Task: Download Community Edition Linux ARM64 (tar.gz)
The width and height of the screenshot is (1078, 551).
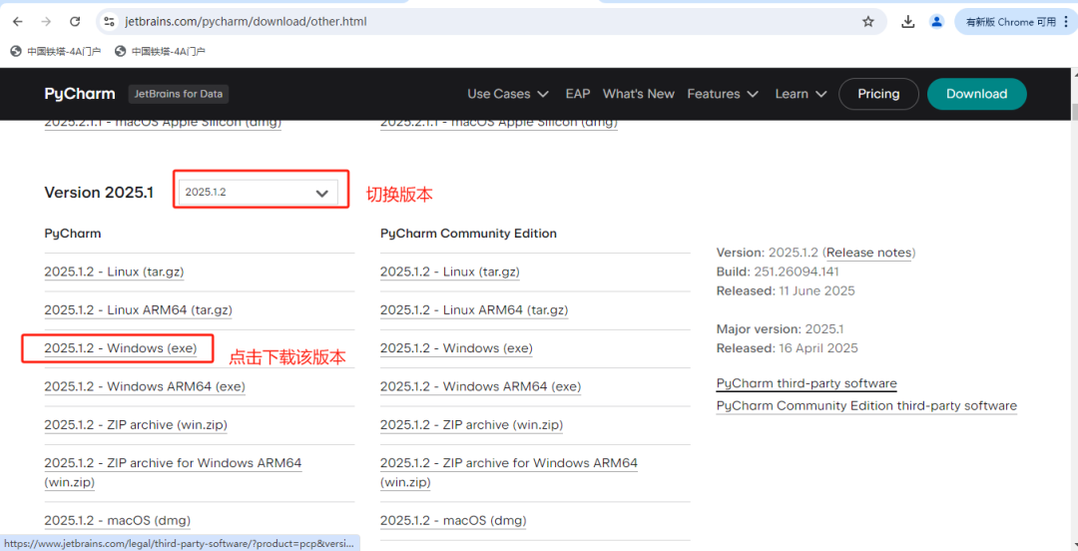Action: point(474,310)
